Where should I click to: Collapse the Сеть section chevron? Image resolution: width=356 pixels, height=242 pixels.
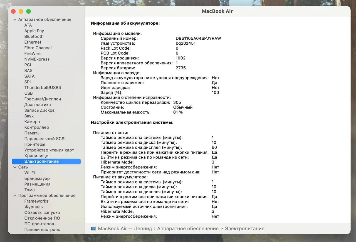coord(15,167)
